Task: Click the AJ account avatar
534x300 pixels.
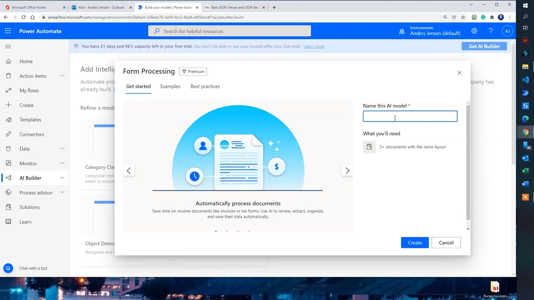Action: [x=507, y=31]
